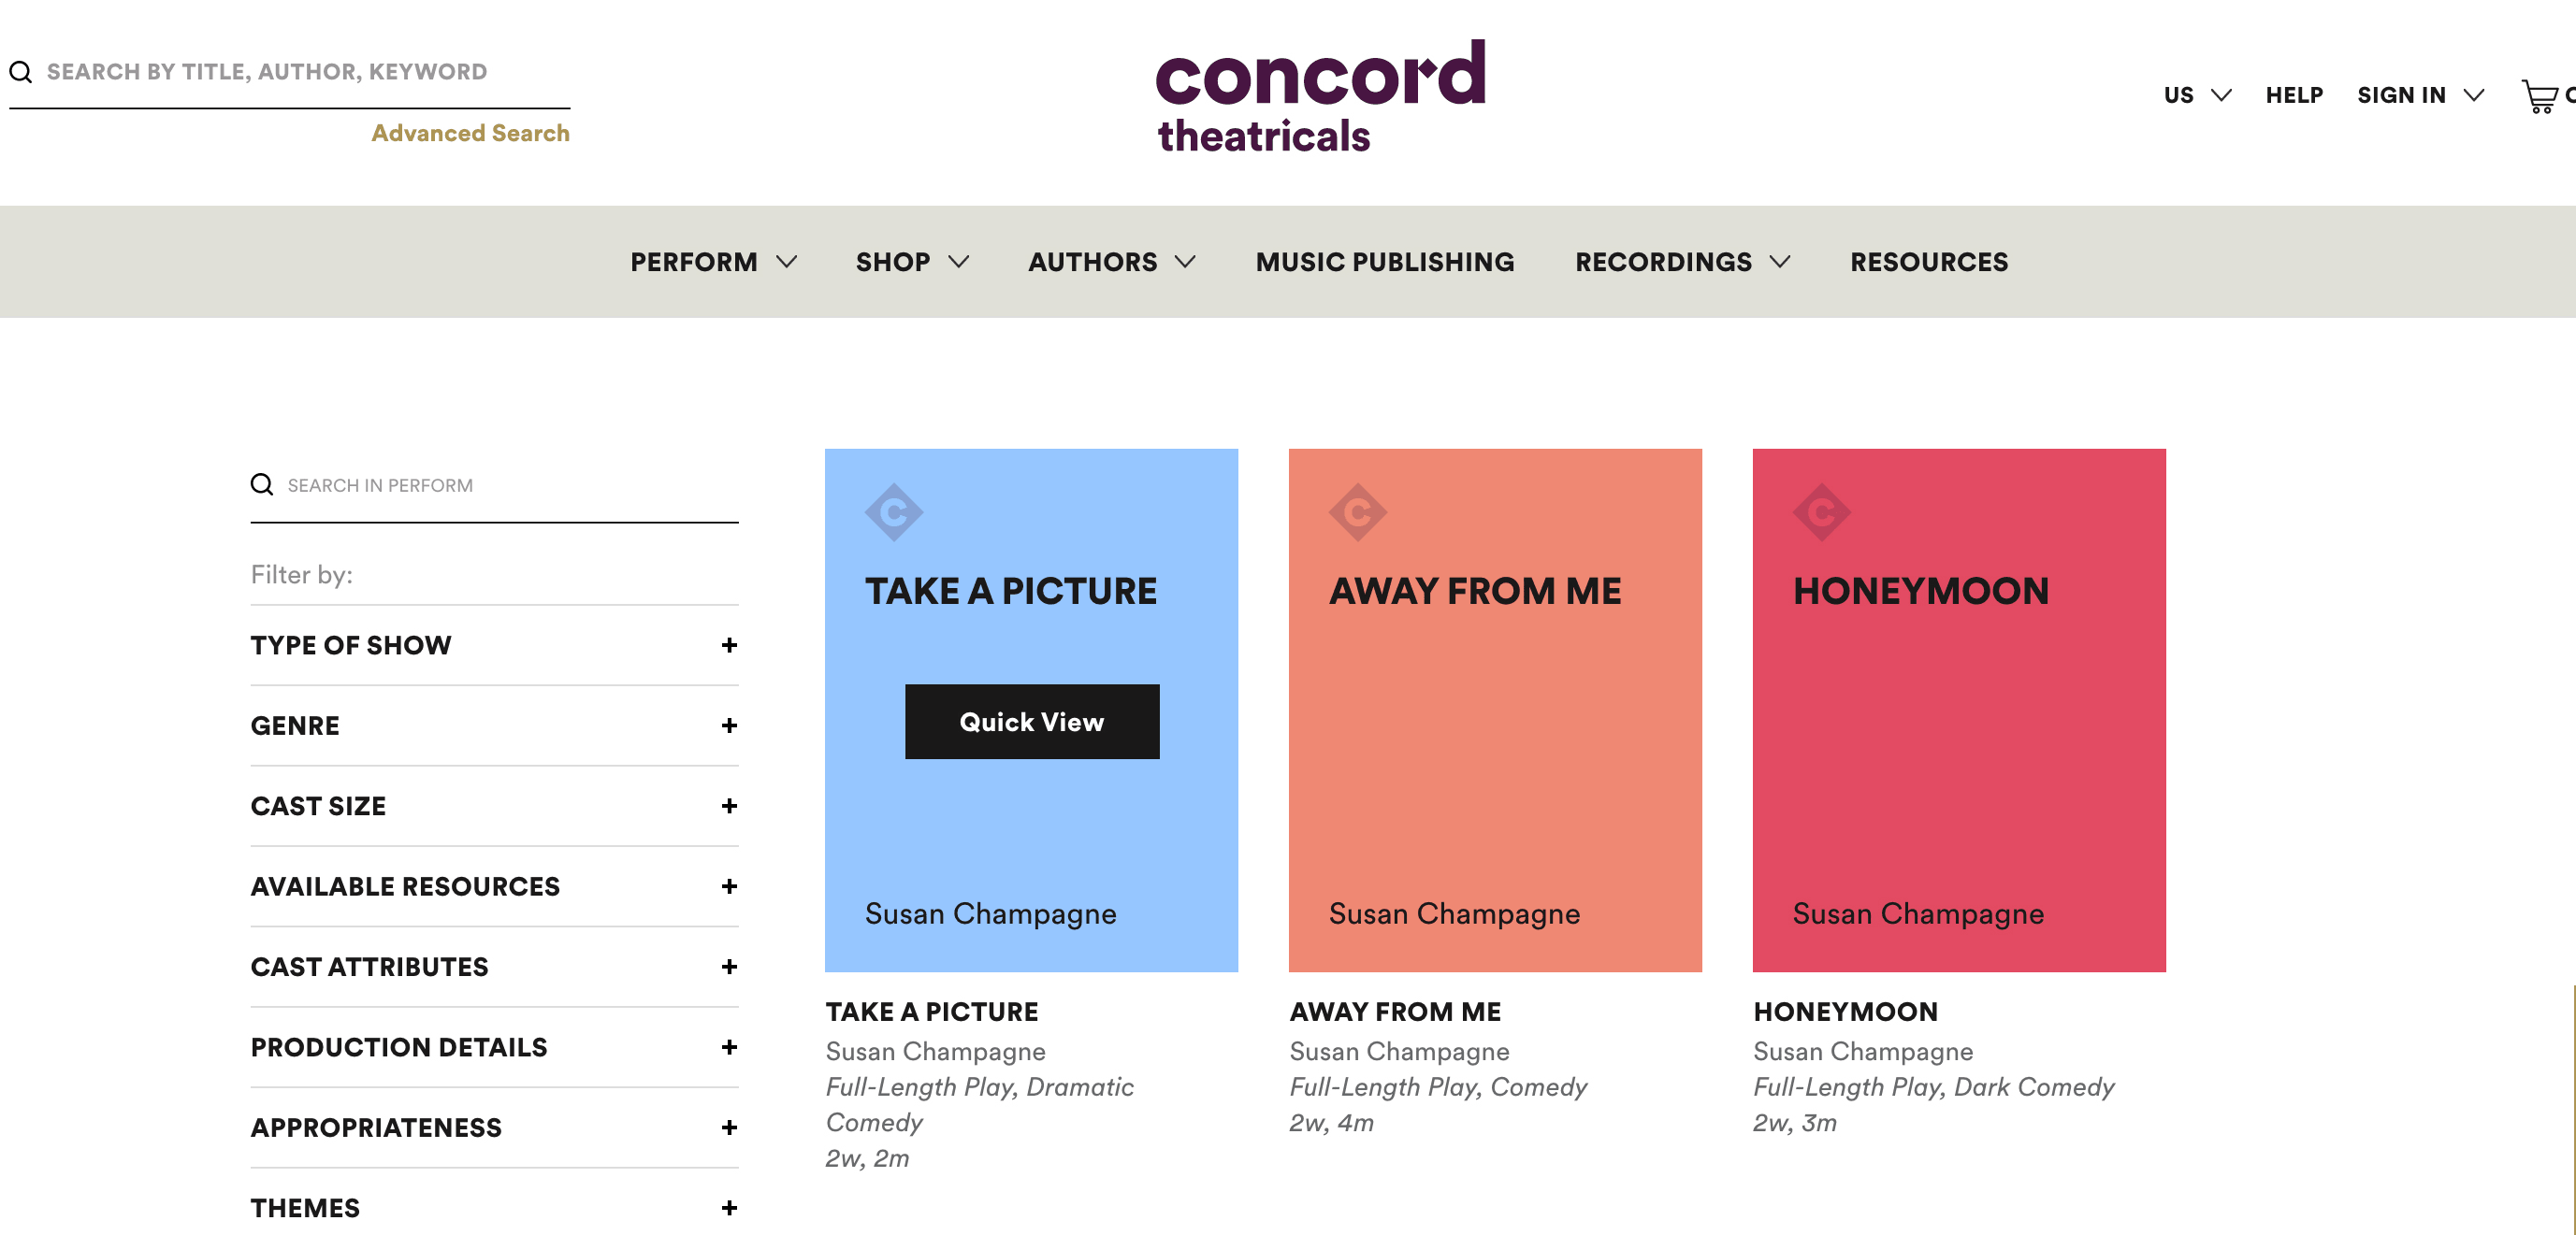Open the Sign In dropdown
The width and height of the screenshot is (2576, 1235).
tap(2419, 95)
